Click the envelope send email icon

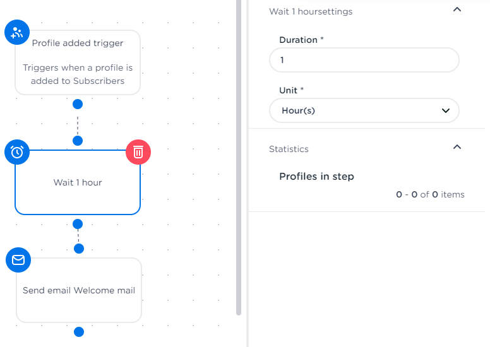pyautogui.click(x=18, y=260)
